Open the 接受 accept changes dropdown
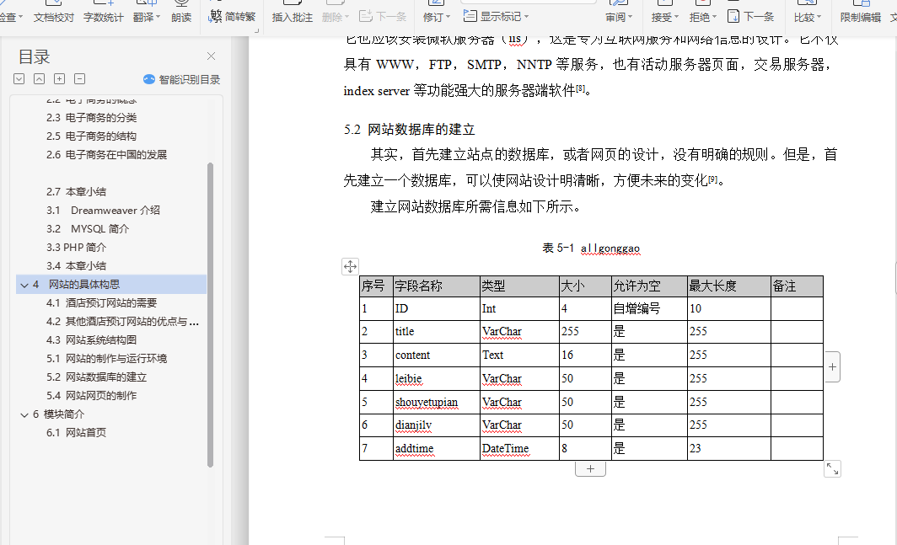This screenshot has width=897, height=545. (x=664, y=17)
